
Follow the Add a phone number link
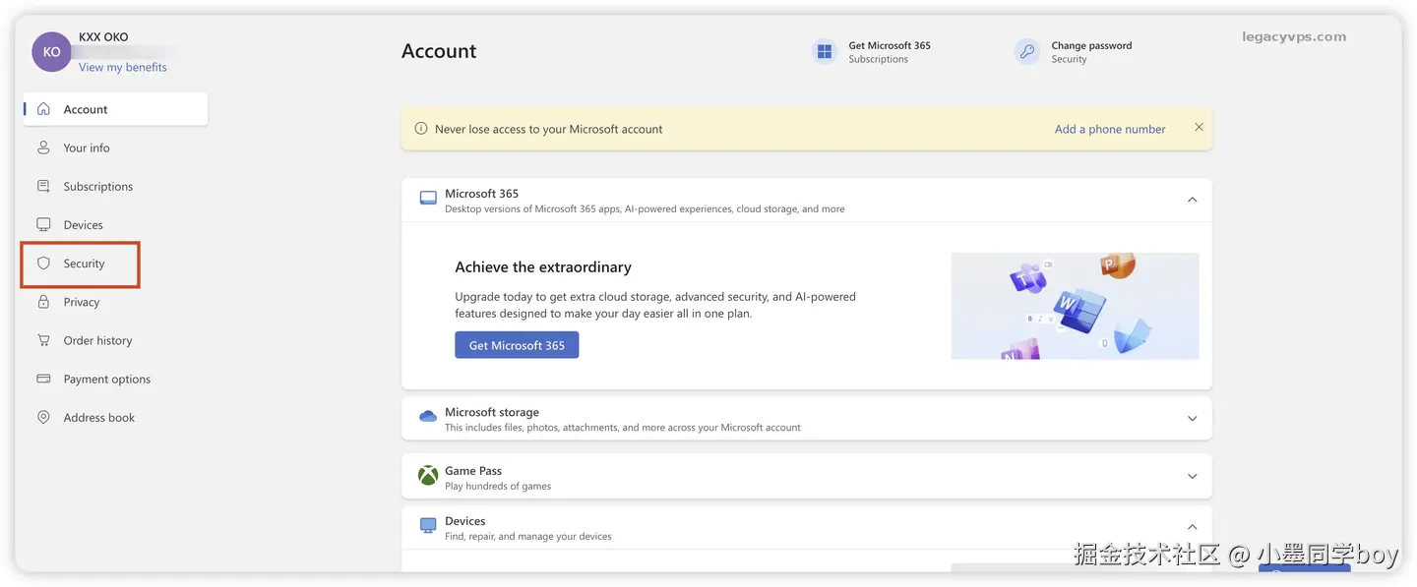[x=1109, y=129]
